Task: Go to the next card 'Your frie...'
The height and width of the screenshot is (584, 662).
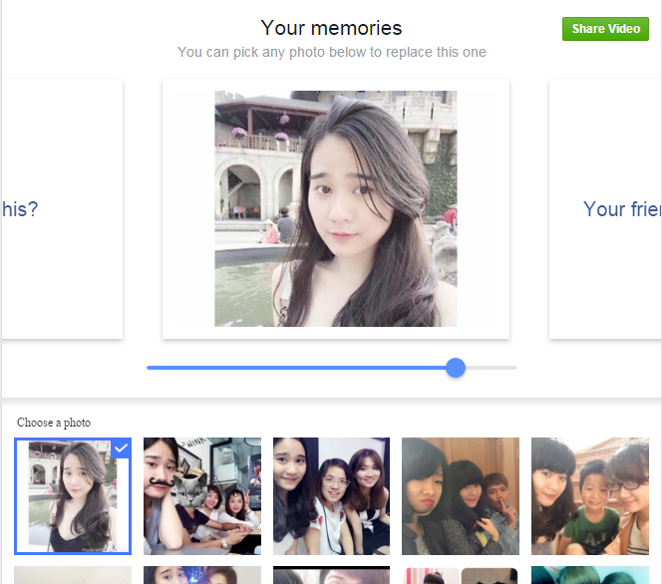Action: coord(605,208)
